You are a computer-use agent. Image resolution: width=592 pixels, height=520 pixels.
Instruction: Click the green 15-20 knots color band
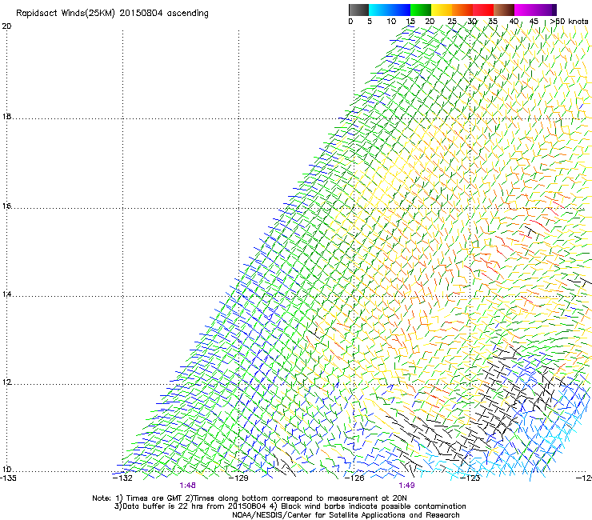point(421,10)
